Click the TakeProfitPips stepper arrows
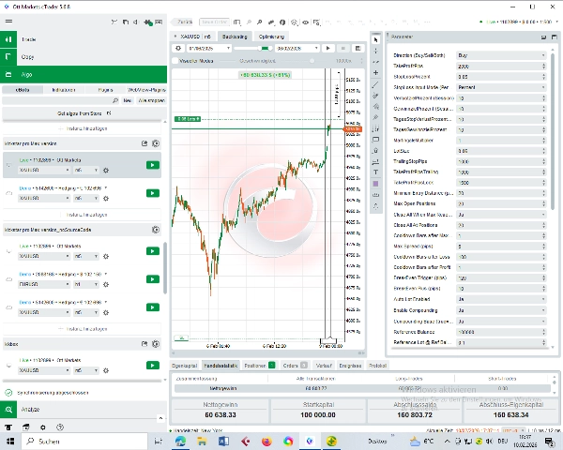563x450 pixels. pyautogui.click(x=543, y=66)
